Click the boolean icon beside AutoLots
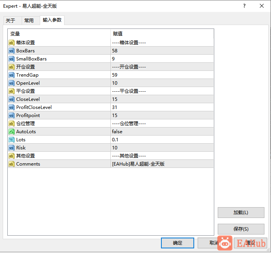 [x=12, y=132]
